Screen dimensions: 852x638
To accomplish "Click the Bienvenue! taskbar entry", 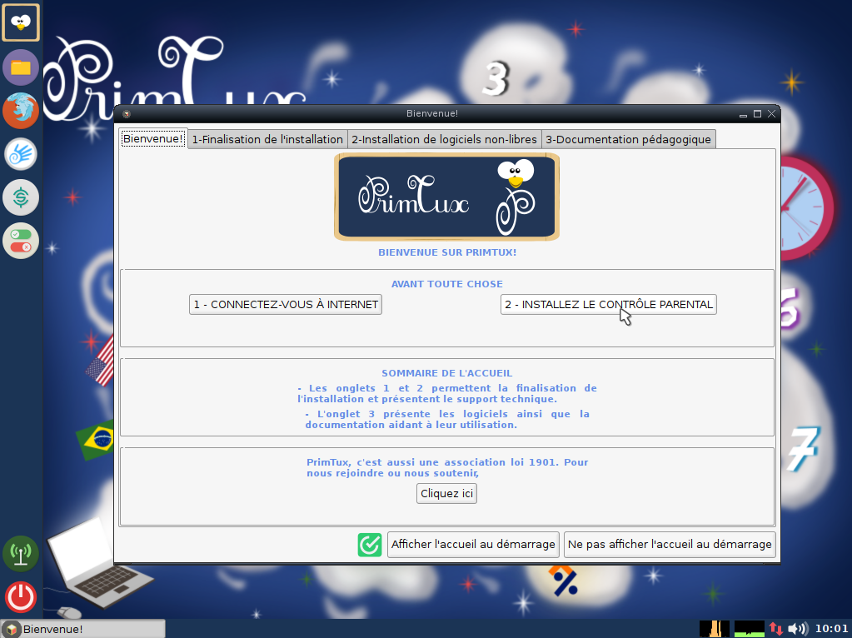I will coord(83,629).
